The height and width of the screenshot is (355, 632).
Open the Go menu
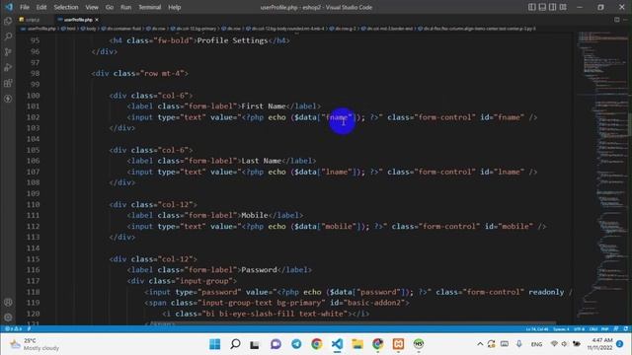110,7
